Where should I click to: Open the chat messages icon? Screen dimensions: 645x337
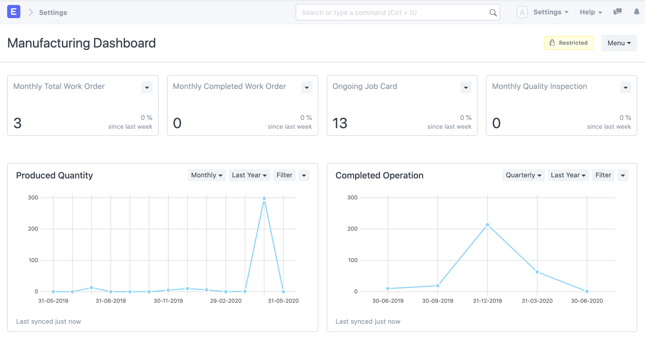(x=617, y=12)
